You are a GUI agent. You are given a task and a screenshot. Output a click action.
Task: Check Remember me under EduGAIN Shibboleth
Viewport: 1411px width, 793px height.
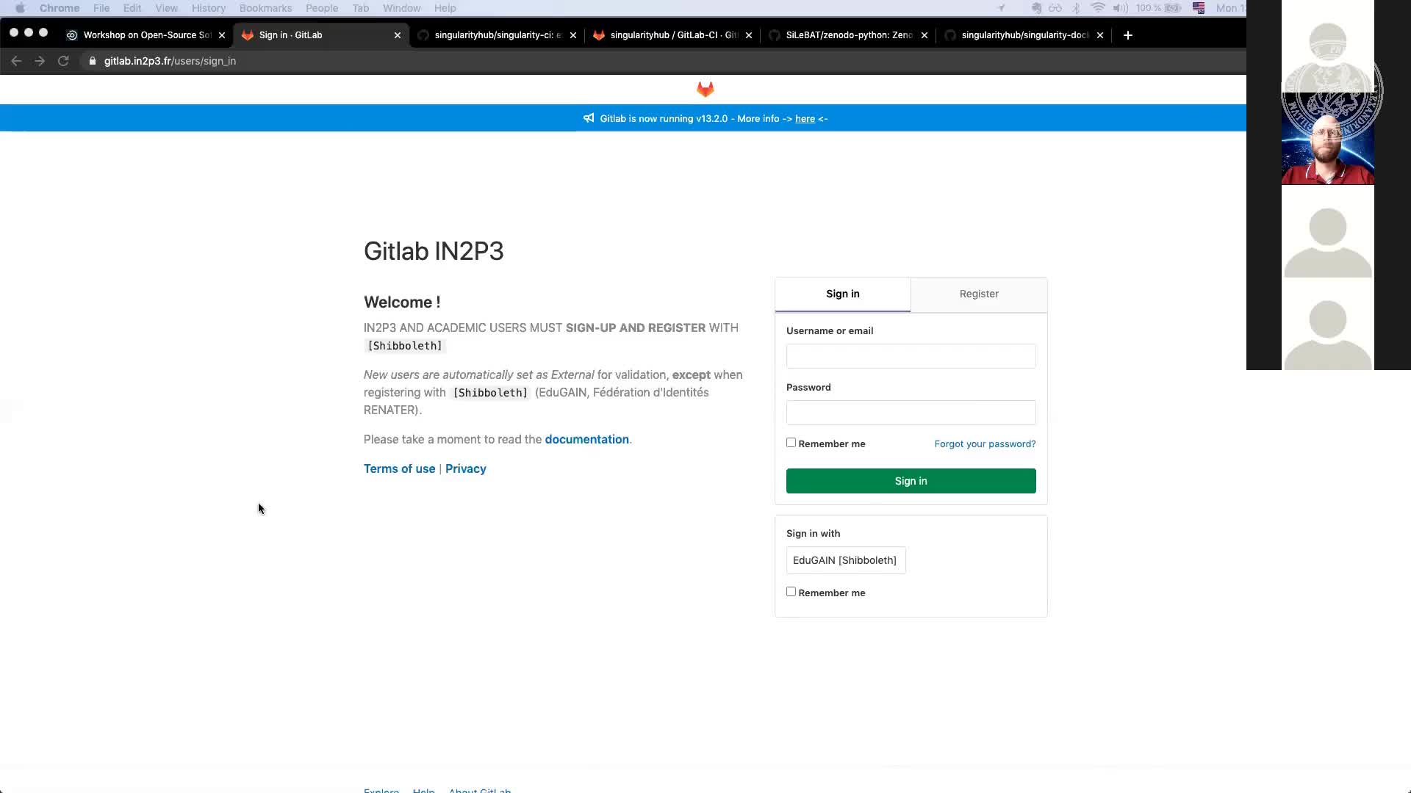(x=791, y=592)
